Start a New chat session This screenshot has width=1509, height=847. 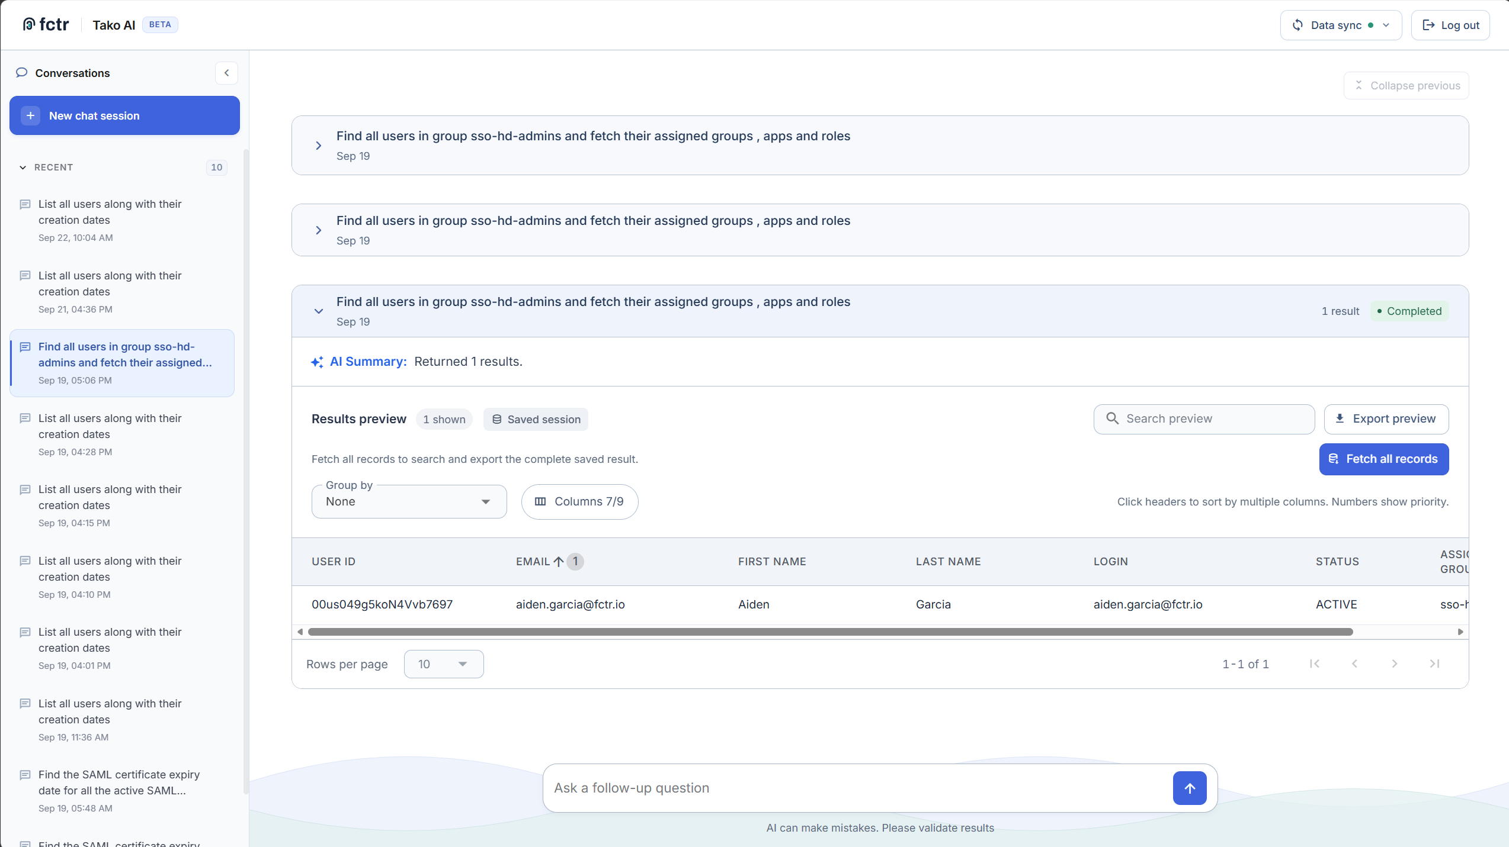coord(124,115)
